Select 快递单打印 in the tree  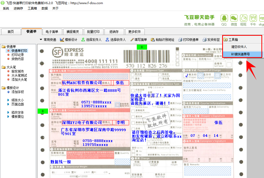[19, 51]
